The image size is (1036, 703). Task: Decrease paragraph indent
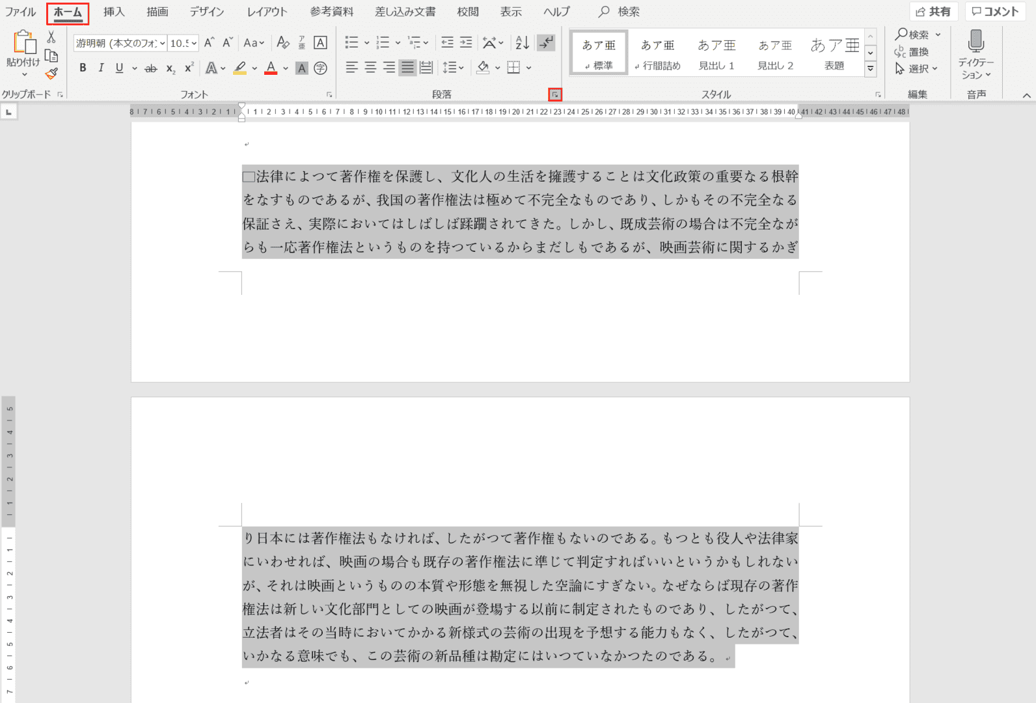tap(447, 43)
